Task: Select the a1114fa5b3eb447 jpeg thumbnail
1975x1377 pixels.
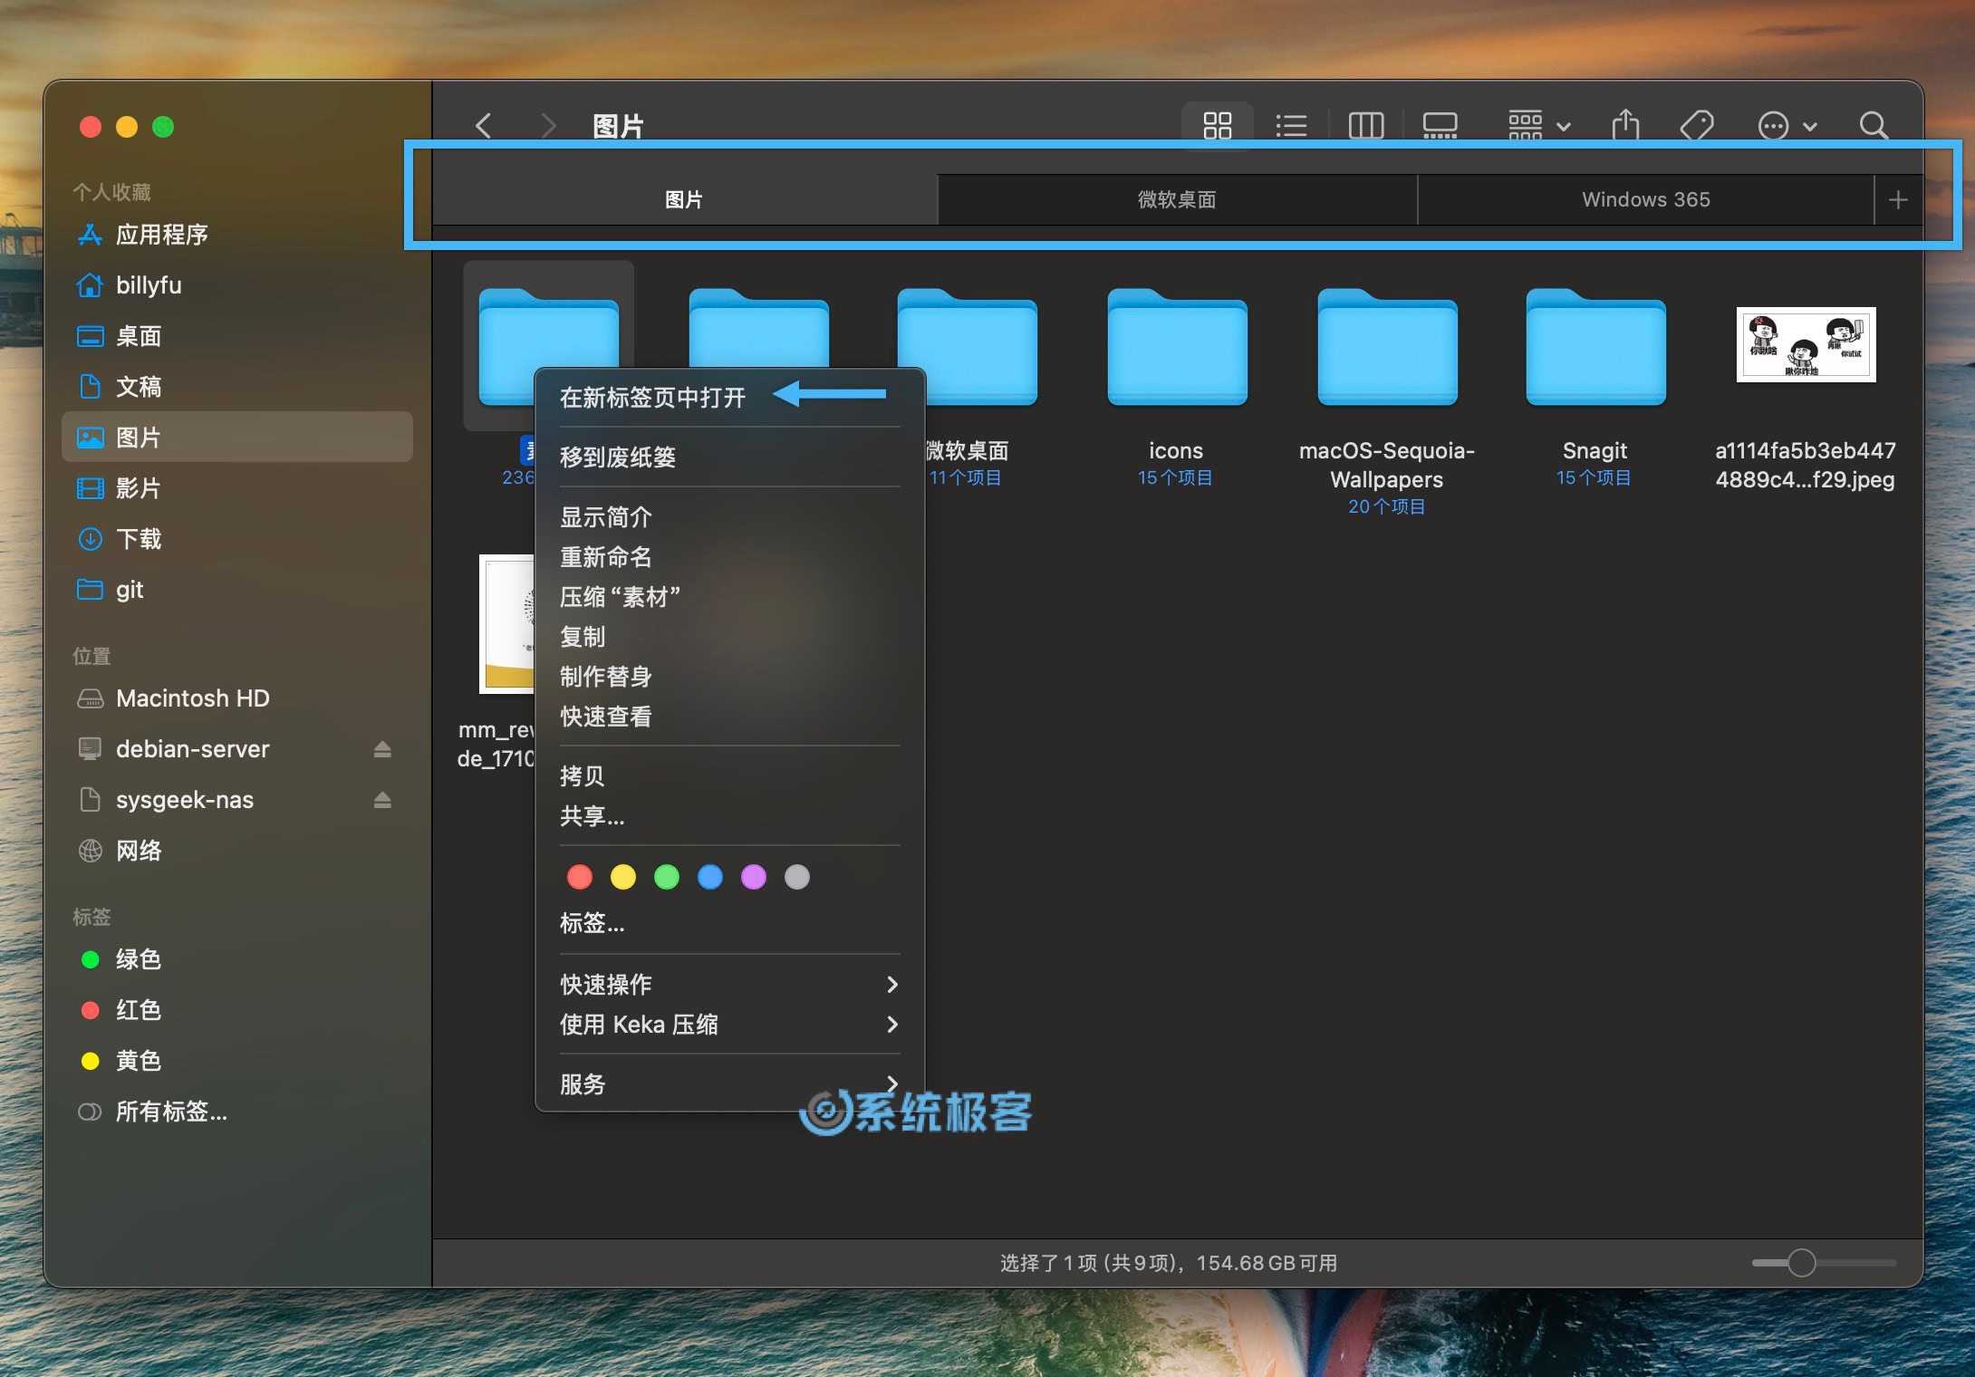Action: (x=1806, y=344)
